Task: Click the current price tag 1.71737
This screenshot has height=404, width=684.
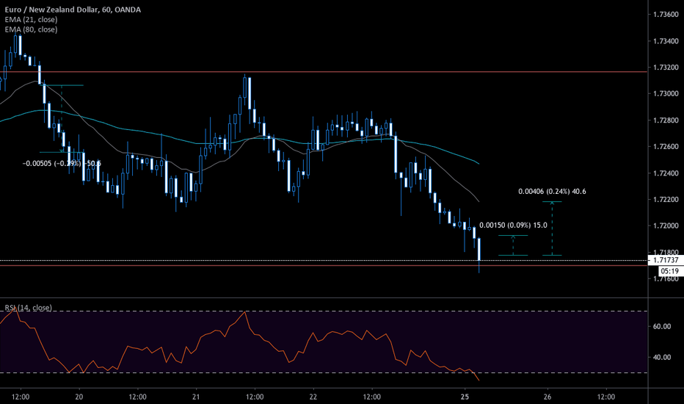Action: pyautogui.click(x=664, y=260)
